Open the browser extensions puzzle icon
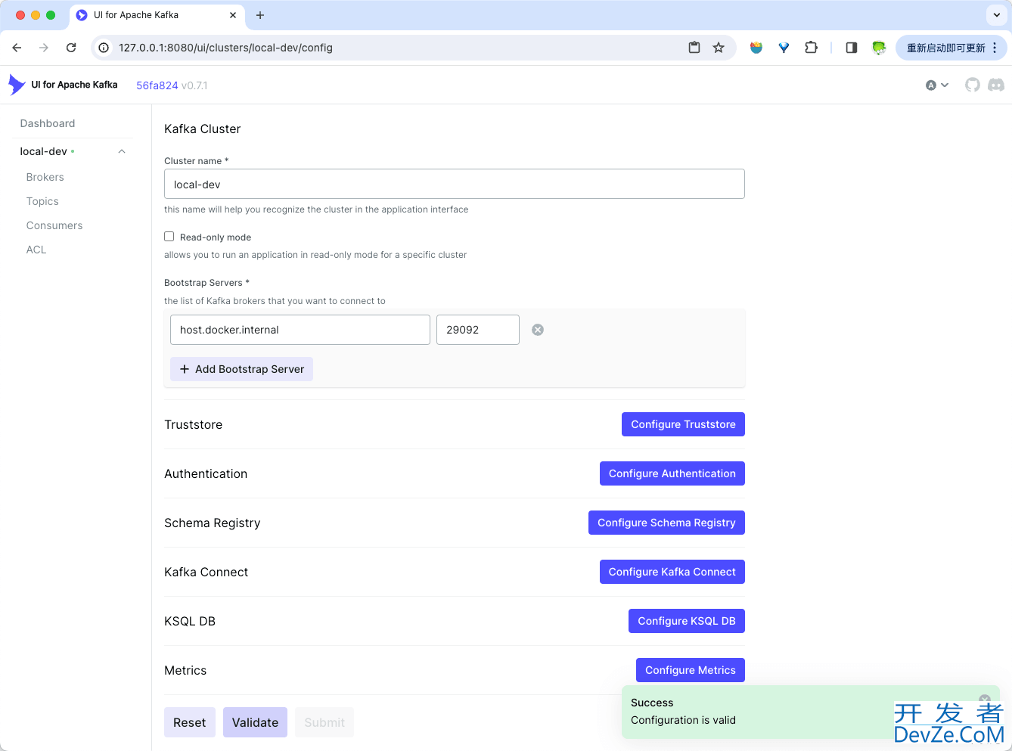 [x=811, y=48]
